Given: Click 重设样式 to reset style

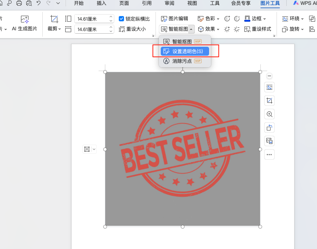Looking at the screenshot, I should coord(257,29).
